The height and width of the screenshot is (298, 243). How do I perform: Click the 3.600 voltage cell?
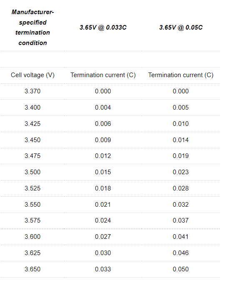(33, 237)
